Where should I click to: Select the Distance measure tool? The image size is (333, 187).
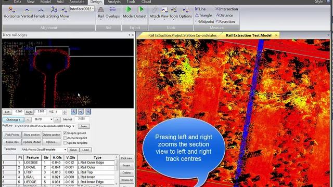pos(224,15)
